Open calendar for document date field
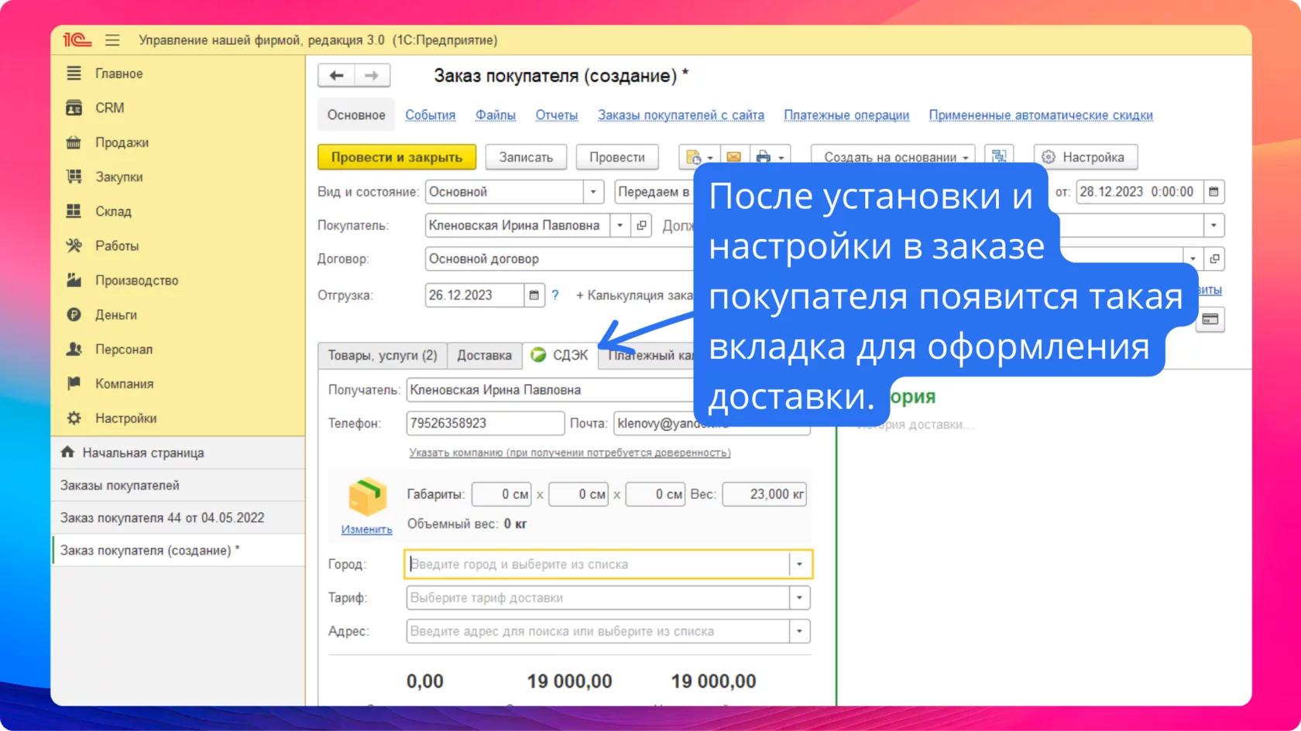 1213,192
